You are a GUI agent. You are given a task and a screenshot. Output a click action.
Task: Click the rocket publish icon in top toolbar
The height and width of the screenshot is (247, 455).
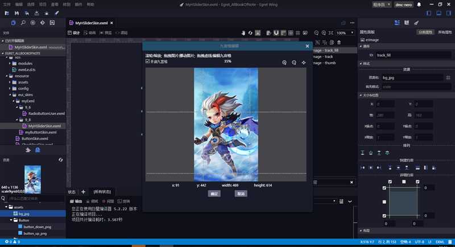(x=56, y=13)
